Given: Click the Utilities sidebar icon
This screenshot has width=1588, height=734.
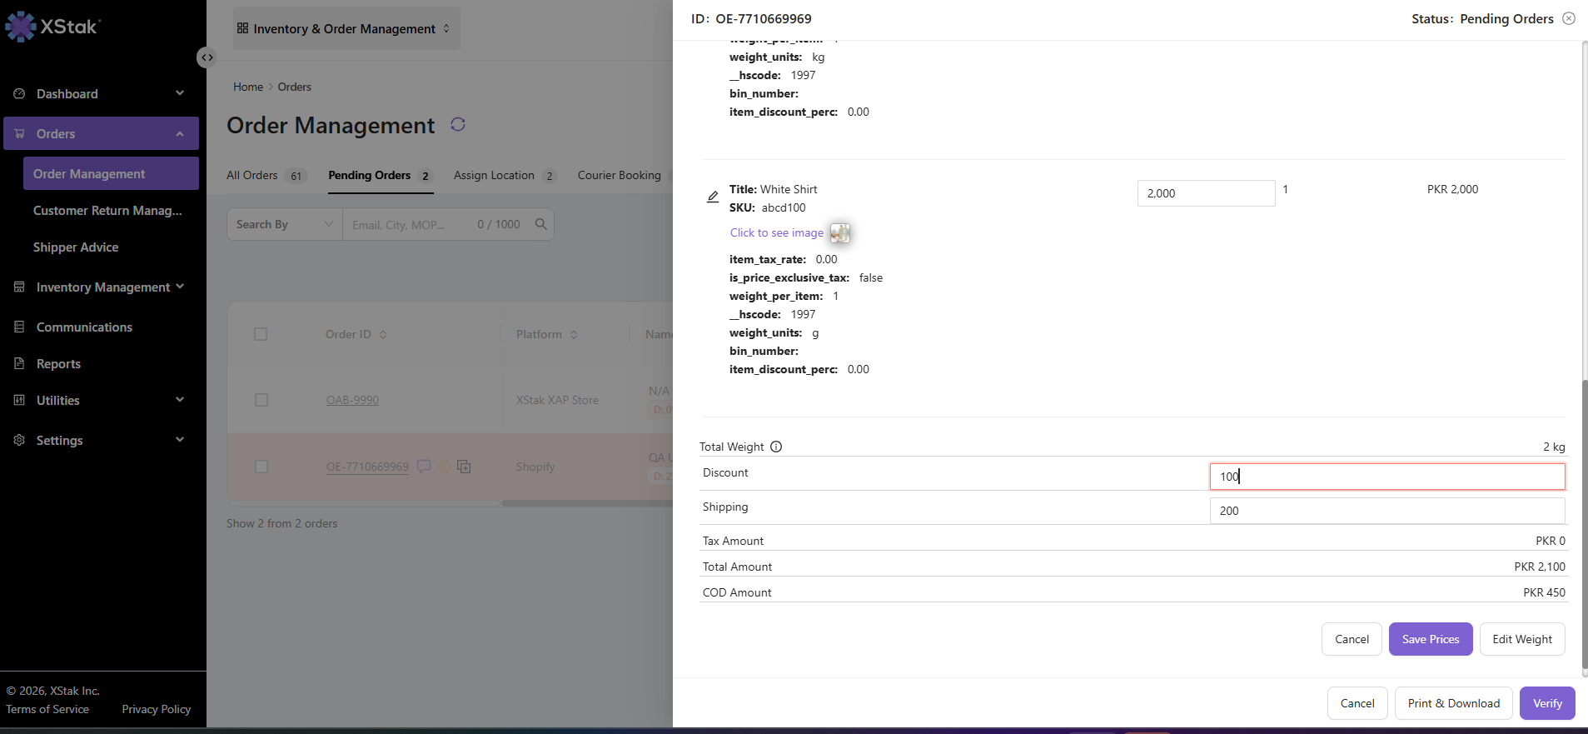Looking at the screenshot, I should point(19,400).
